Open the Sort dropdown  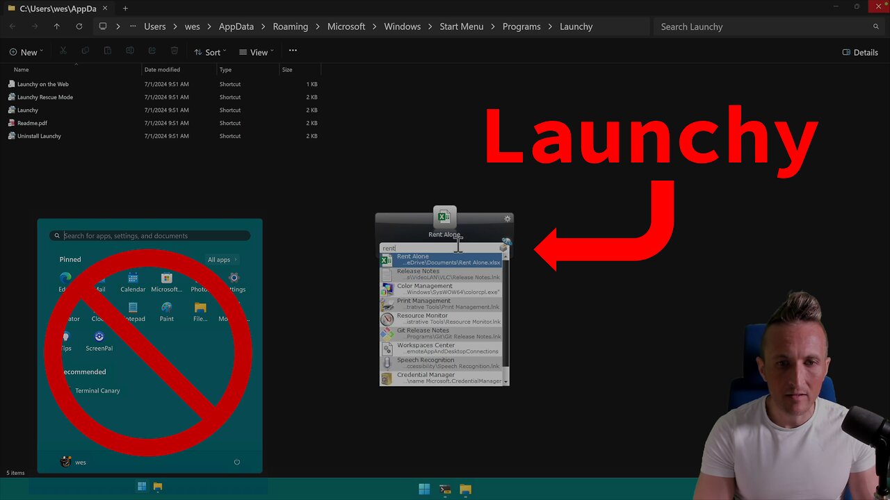210,52
